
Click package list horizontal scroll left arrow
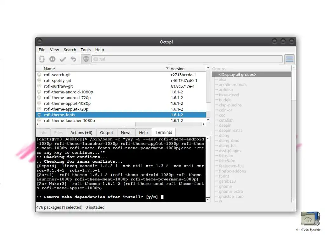coord(38,124)
